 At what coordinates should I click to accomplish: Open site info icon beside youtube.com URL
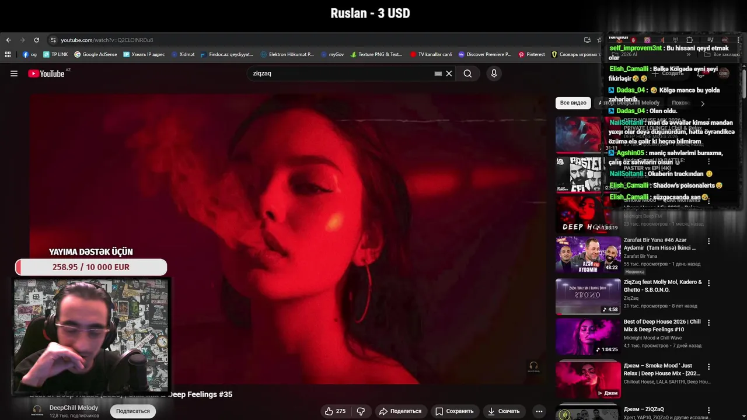pyautogui.click(x=53, y=40)
